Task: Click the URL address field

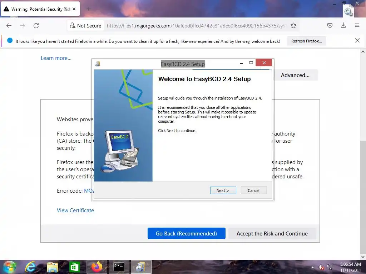Action: [x=196, y=26]
